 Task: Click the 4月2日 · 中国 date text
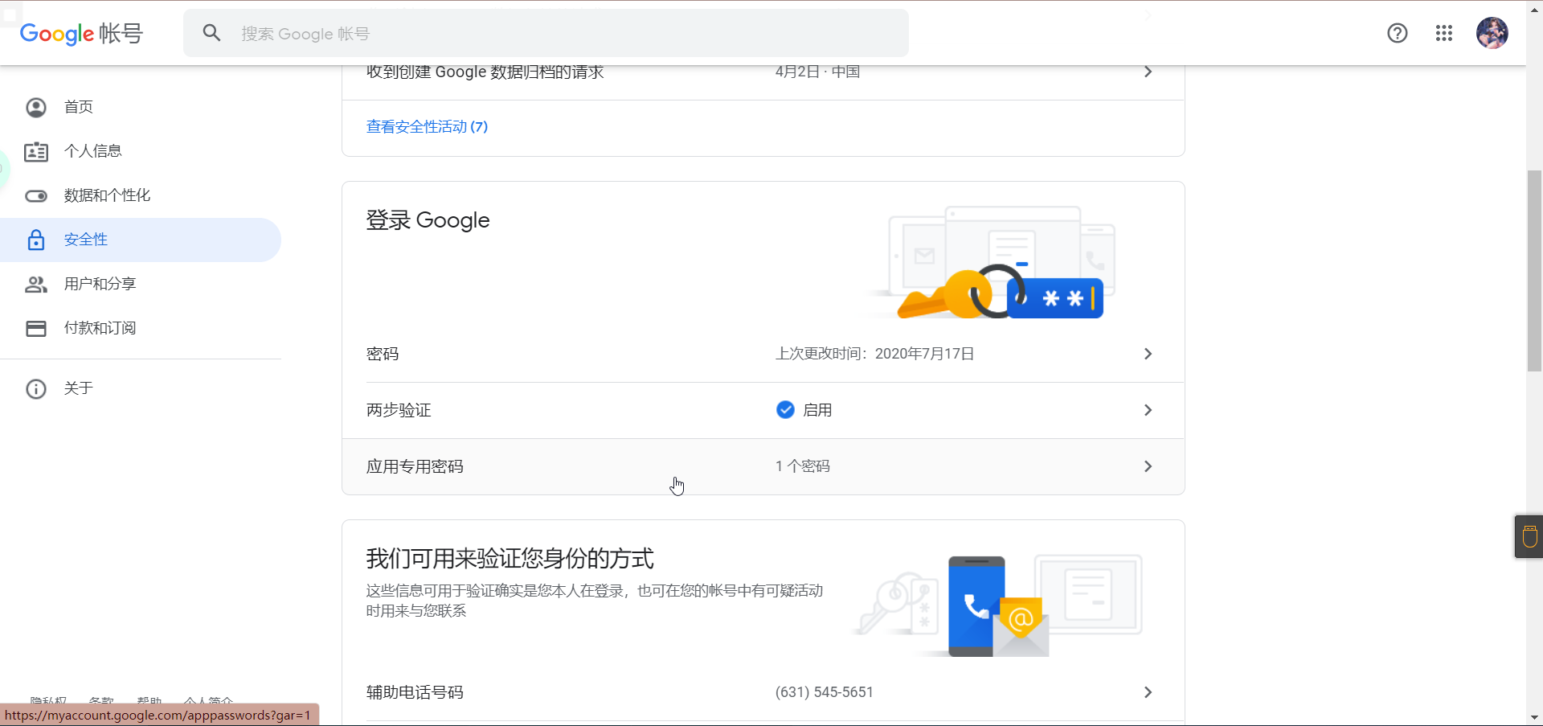click(x=817, y=72)
